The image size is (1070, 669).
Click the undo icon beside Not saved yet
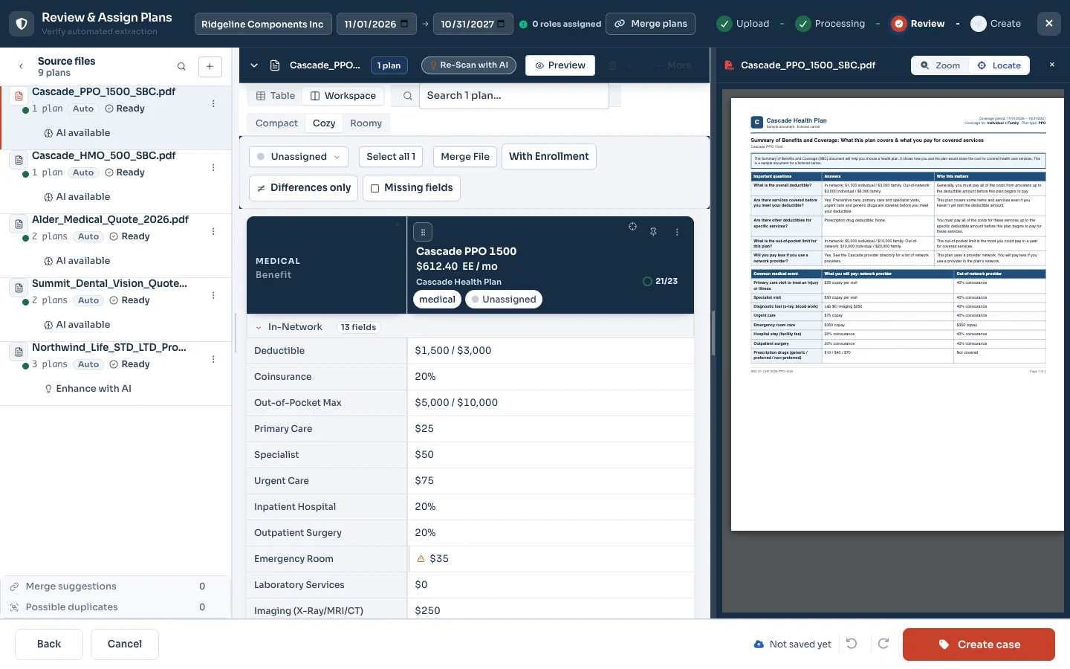852,644
